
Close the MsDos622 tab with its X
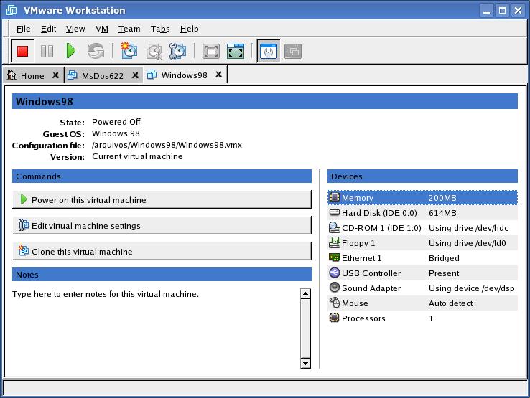point(135,75)
